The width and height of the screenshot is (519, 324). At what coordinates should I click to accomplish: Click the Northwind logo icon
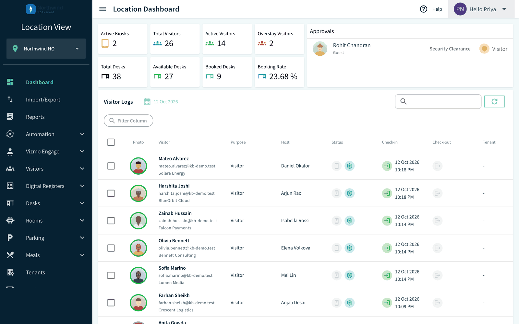pyautogui.click(x=31, y=9)
